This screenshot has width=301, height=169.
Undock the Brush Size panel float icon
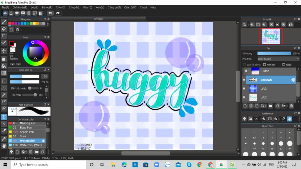point(295,126)
